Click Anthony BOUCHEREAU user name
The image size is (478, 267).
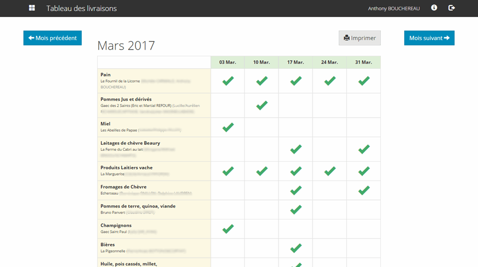(x=394, y=9)
